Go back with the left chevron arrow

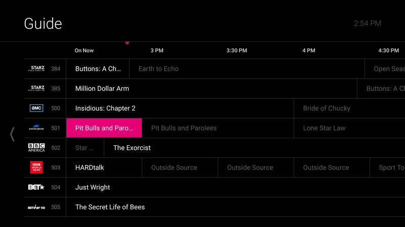[12, 134]
